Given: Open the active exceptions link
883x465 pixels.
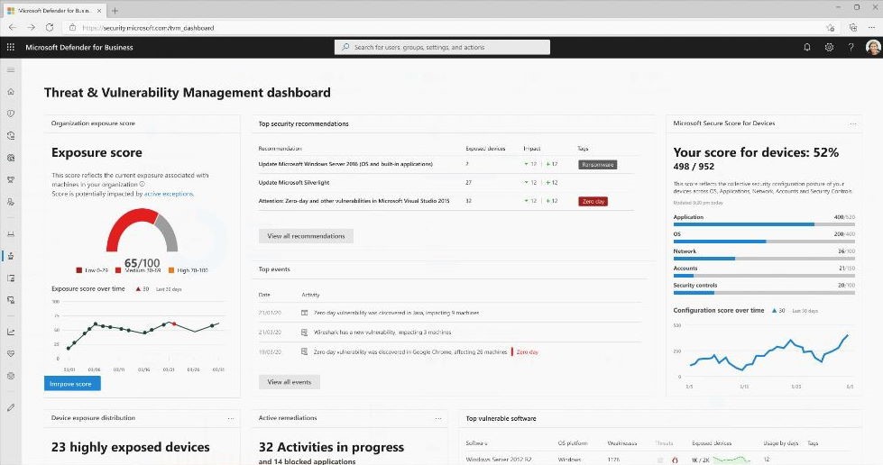Looking at the screenshot, I should pos(169,194).
